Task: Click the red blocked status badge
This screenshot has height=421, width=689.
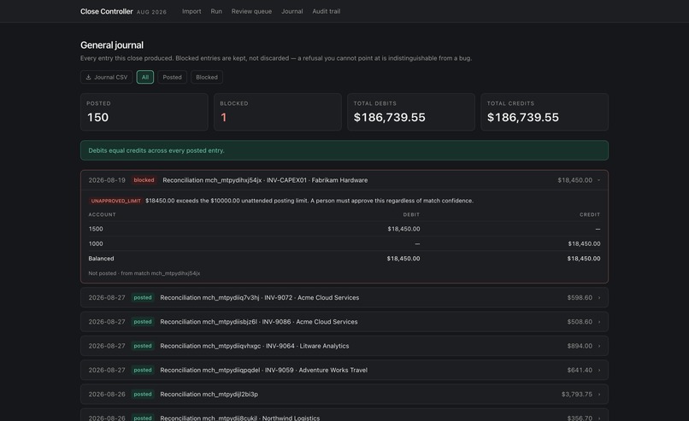Action: 144,180
